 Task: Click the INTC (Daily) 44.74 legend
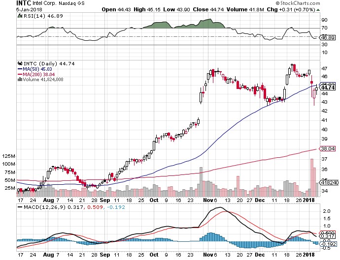tap(49, 63)
